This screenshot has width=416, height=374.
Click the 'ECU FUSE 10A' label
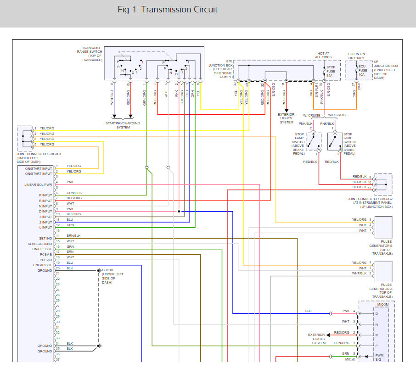(x=362, y=71)
